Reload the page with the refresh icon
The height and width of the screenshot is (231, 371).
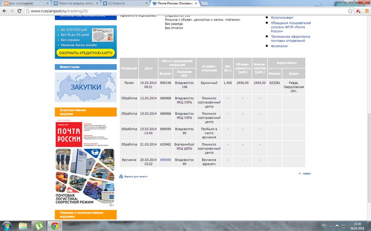pos(20,11)
